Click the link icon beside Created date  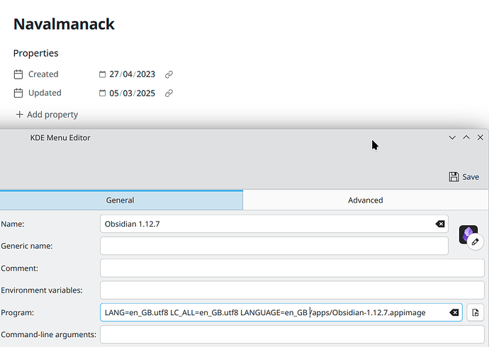click(169, 74)
